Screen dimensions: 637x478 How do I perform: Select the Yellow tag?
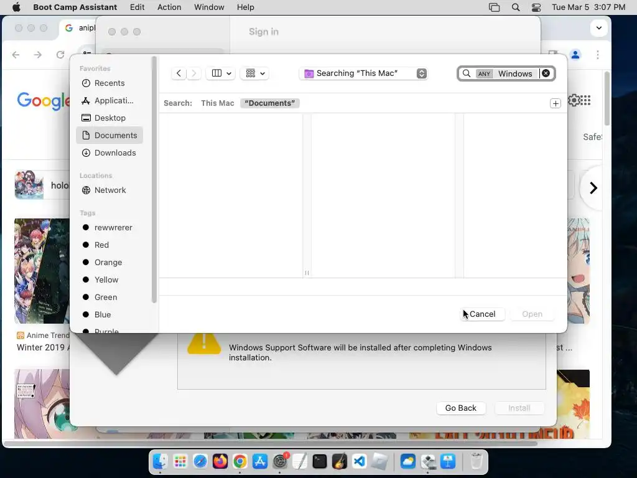pyautogui.click(x=109, y=280)
